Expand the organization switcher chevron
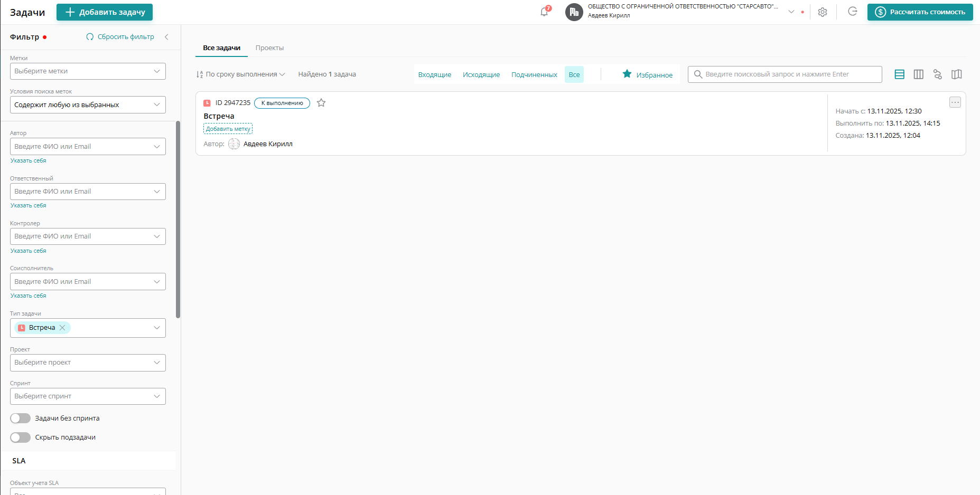Image resolution: width=980 pixels, height=495 pixels. (x=791, y=12)
